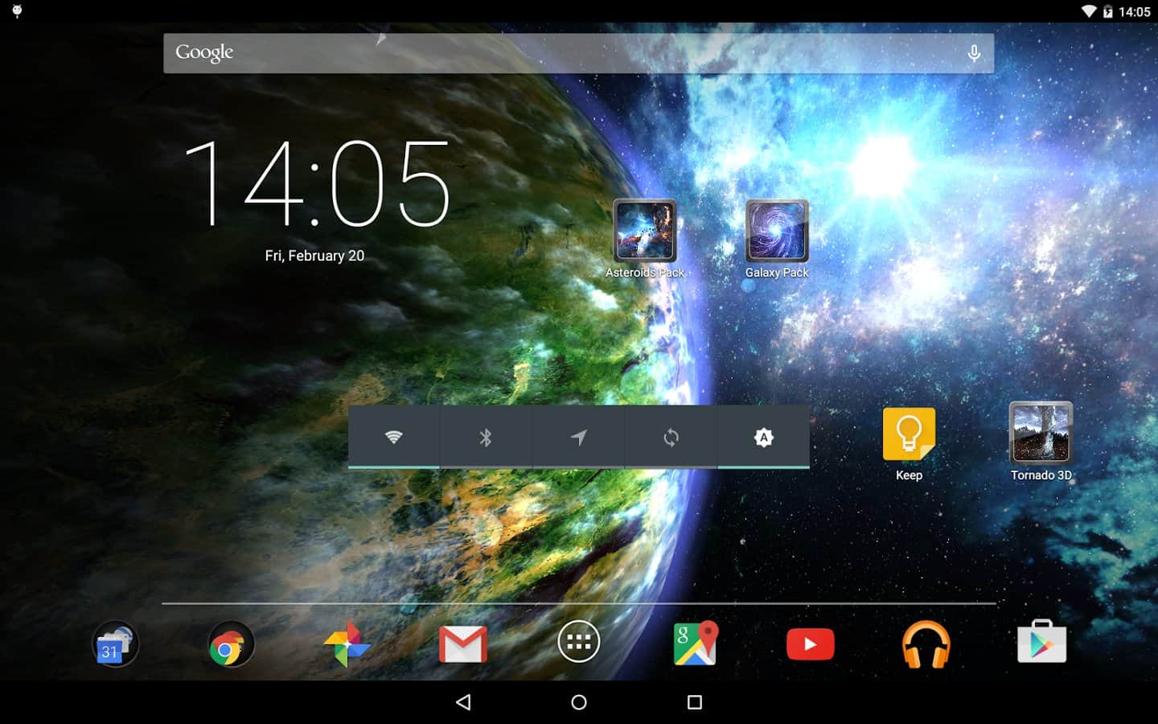This screenshot has width=1158, height=724.
Task: Open the Google Calendar app
Action: point(115,645)
